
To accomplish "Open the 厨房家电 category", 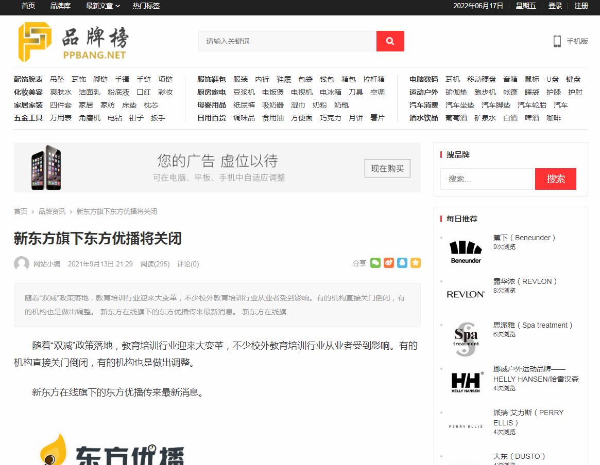I will tap(212, 92).
